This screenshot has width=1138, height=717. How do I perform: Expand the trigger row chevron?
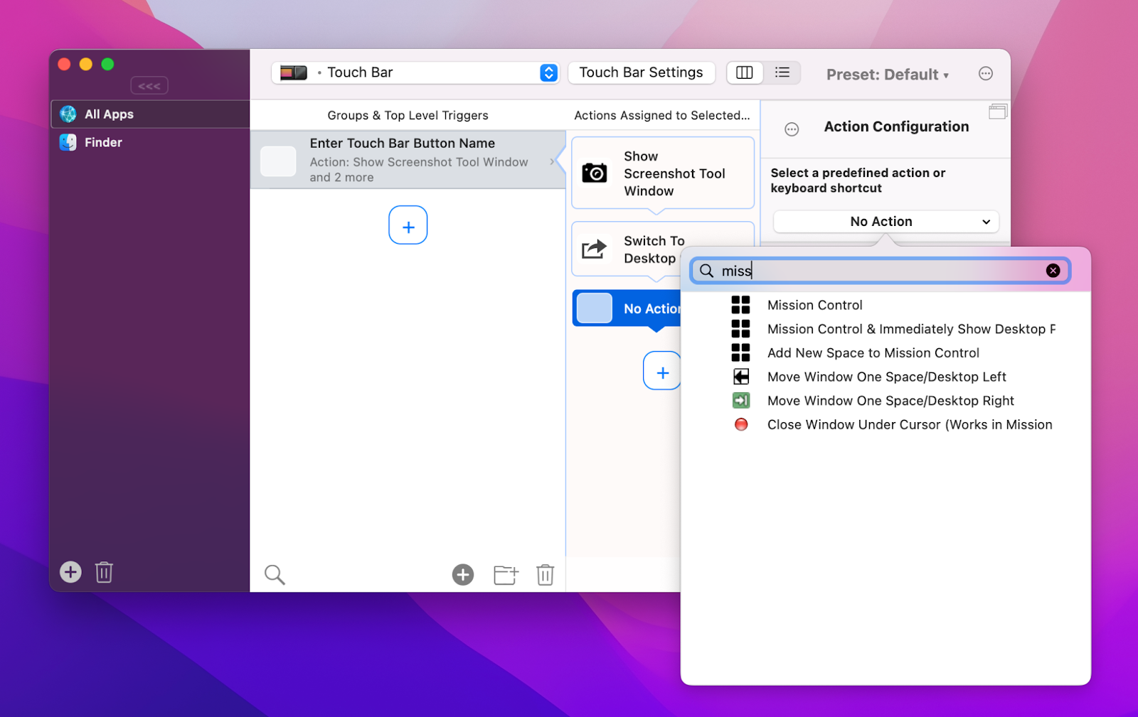552,162
